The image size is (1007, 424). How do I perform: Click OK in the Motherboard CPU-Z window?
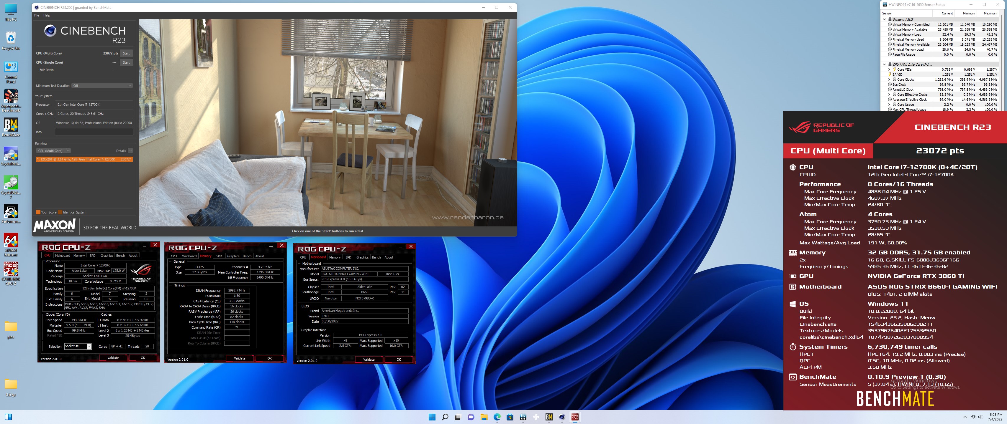(399, 360)
